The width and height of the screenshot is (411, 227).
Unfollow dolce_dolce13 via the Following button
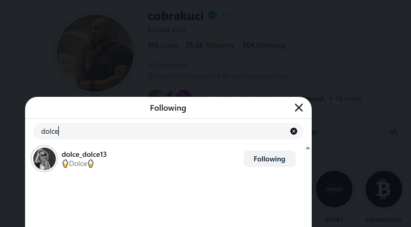coord(269,159)
